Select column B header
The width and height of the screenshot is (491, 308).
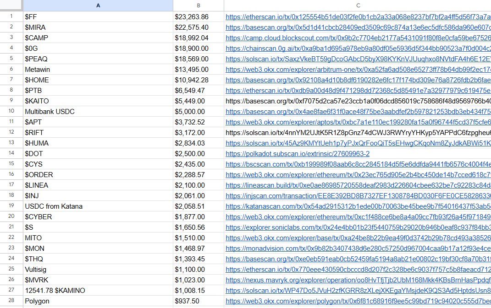[199, 5]
